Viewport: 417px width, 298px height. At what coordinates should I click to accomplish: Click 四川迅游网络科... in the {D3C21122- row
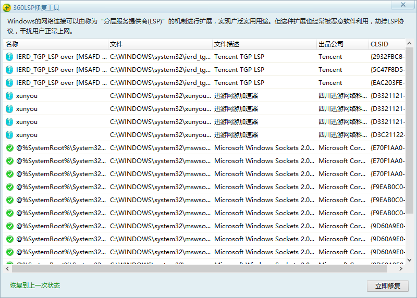tap(342, 135)
